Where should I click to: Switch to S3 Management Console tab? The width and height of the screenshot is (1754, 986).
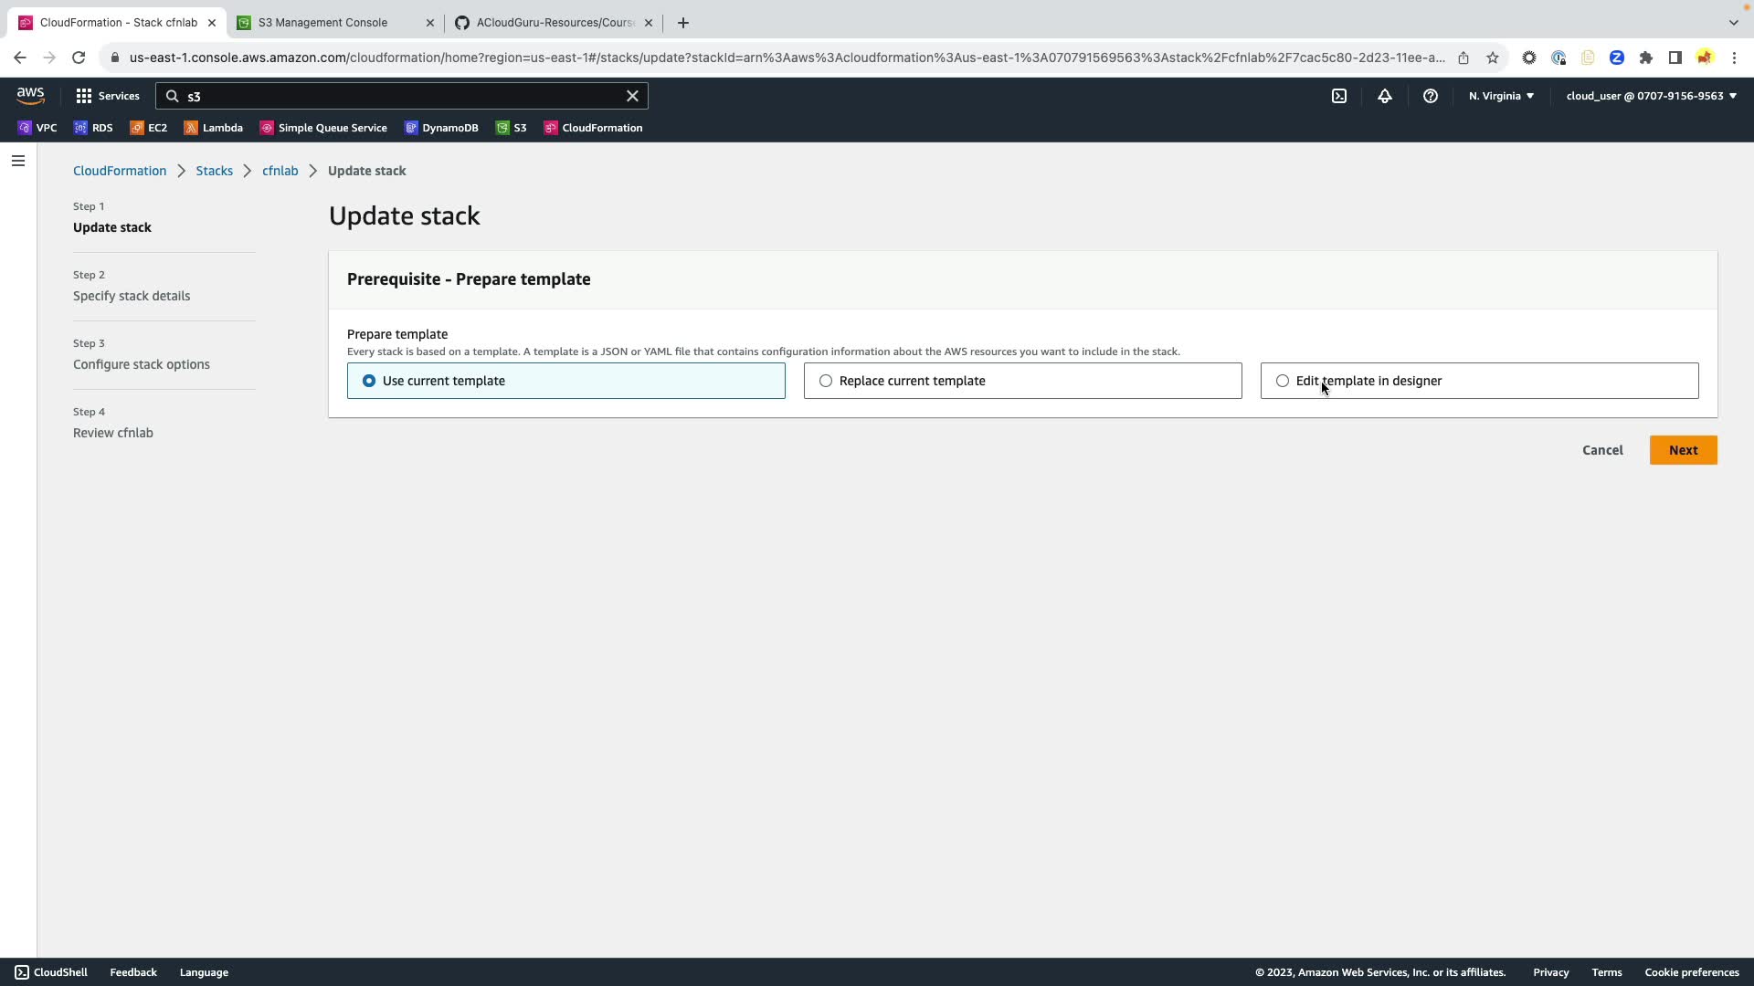pos(322,23)
